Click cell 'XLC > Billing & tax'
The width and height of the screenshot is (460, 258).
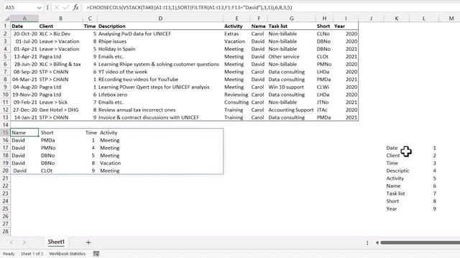(x=60, y=64)
